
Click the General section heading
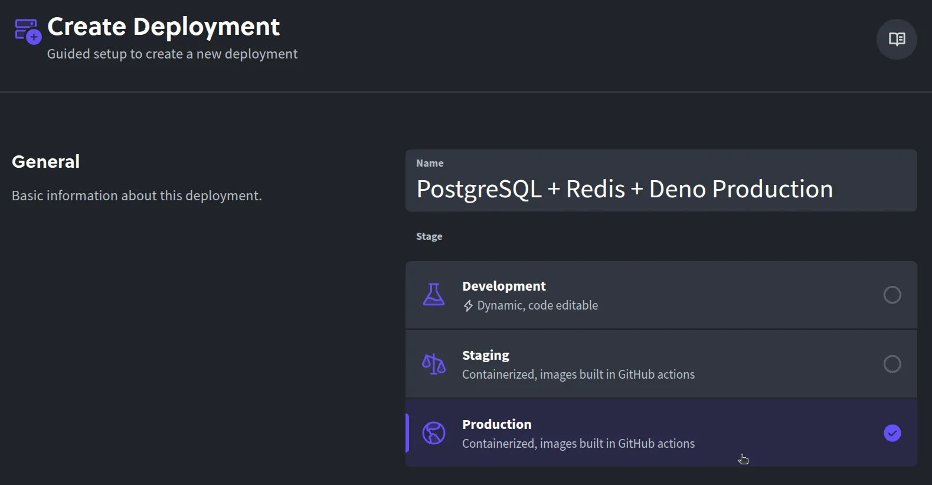click(x=46, y=162)
